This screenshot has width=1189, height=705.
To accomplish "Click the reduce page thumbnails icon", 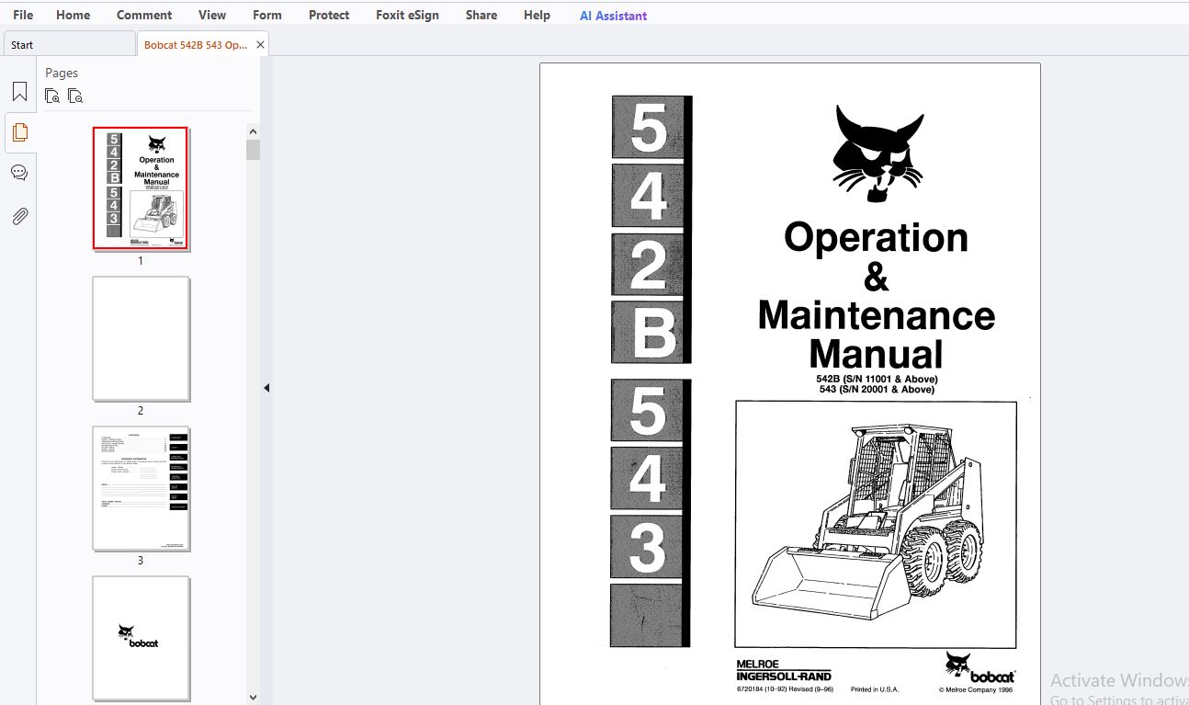I will [x=75, y=96].
